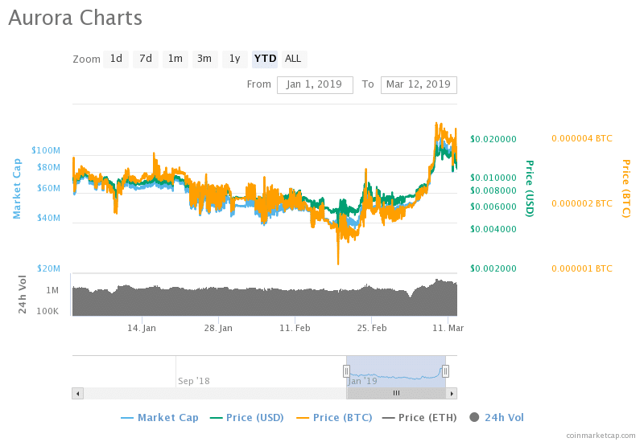Select the 1d zoom range
The width and height of the screenshot is (644, 442).
[x=116, y=59]
